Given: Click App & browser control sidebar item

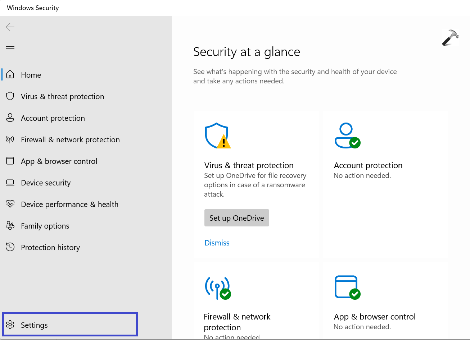Looking at the screenshot, I should point(59,161).
